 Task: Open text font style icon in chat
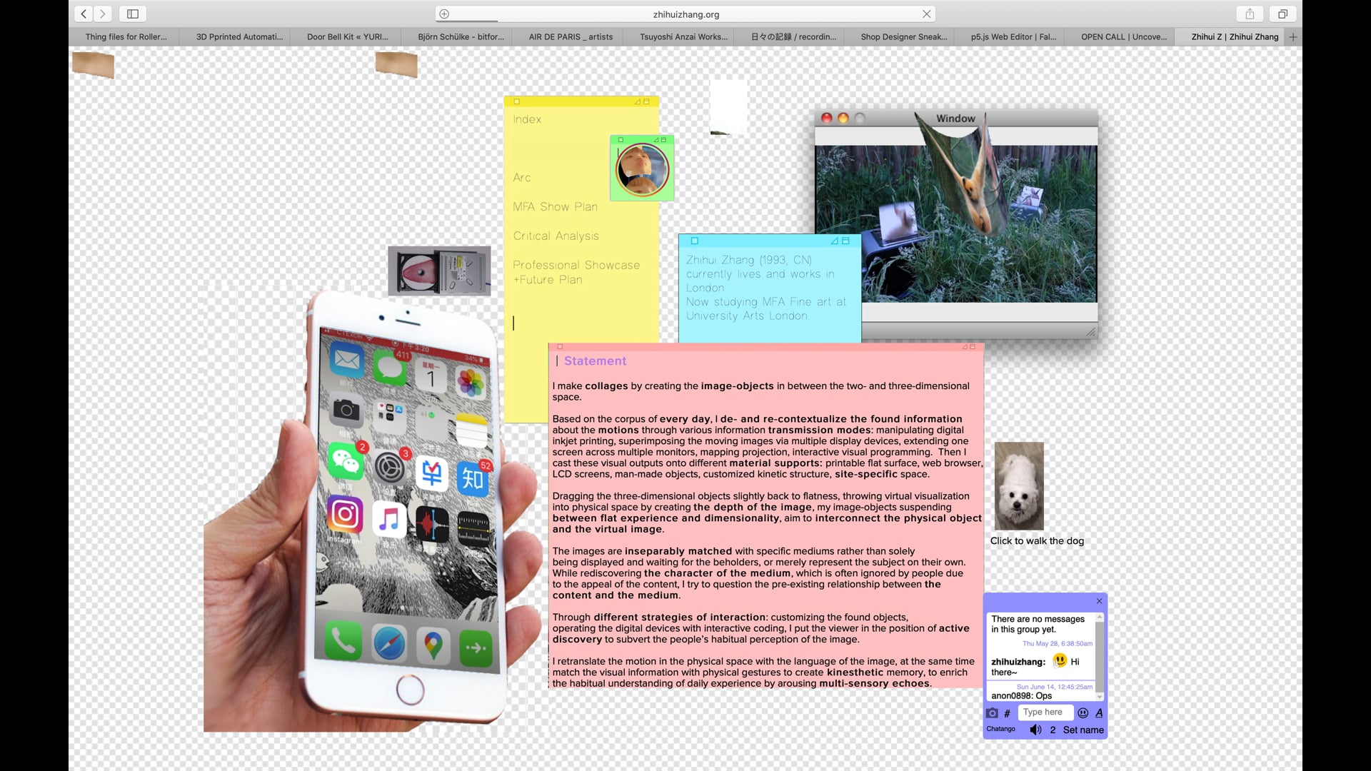pos(1099,712)
